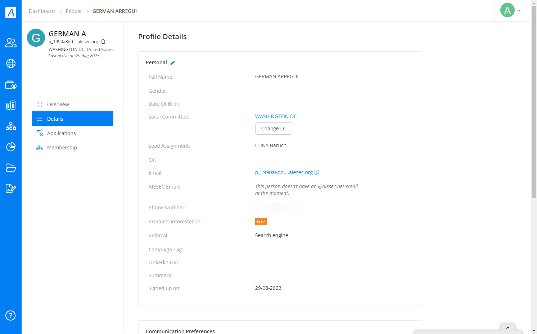Click the vertical page scrollbar
Screen dimensions: 537x334
(x=534, y=102)
